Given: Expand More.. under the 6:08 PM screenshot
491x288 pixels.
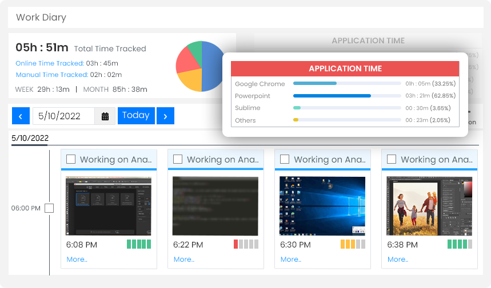Looking at the screenshot, I should (x=77, y=259).
